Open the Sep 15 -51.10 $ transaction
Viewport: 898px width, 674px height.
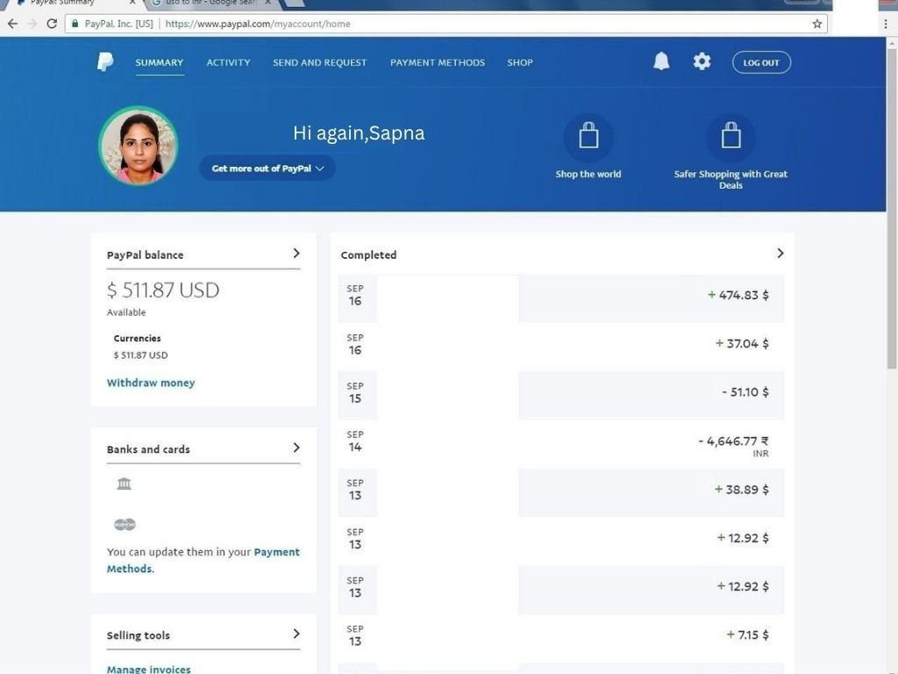[560, 395]
